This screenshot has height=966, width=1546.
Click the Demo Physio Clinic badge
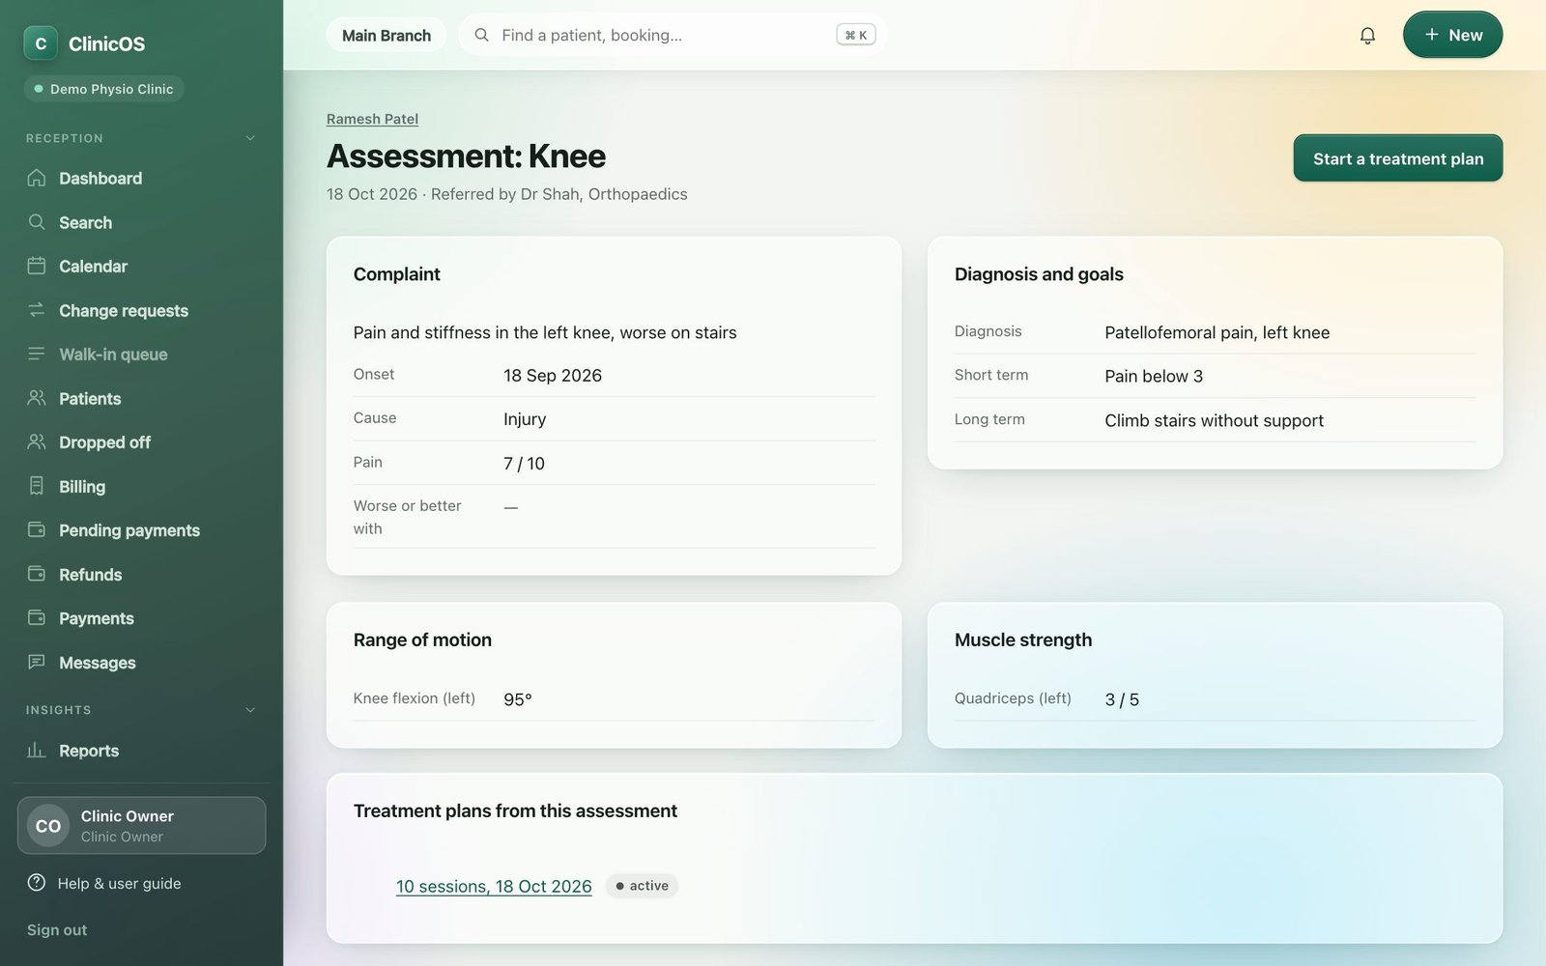[x=103, y=89]
